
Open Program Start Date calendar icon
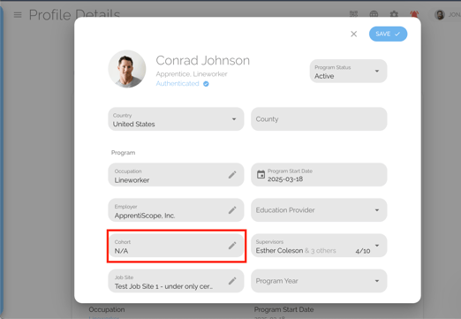coord(261,174)
